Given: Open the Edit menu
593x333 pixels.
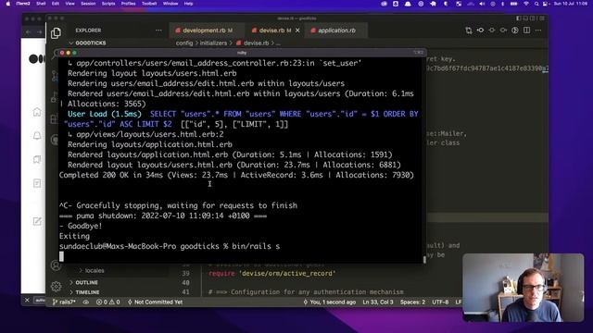Looking at the screenshot, I should [56, 4].
